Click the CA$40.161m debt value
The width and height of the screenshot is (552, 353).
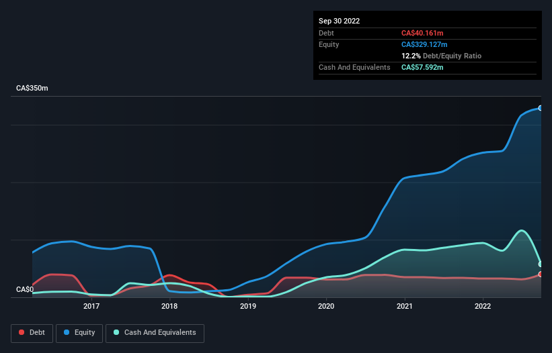click(x=422, y=33)
